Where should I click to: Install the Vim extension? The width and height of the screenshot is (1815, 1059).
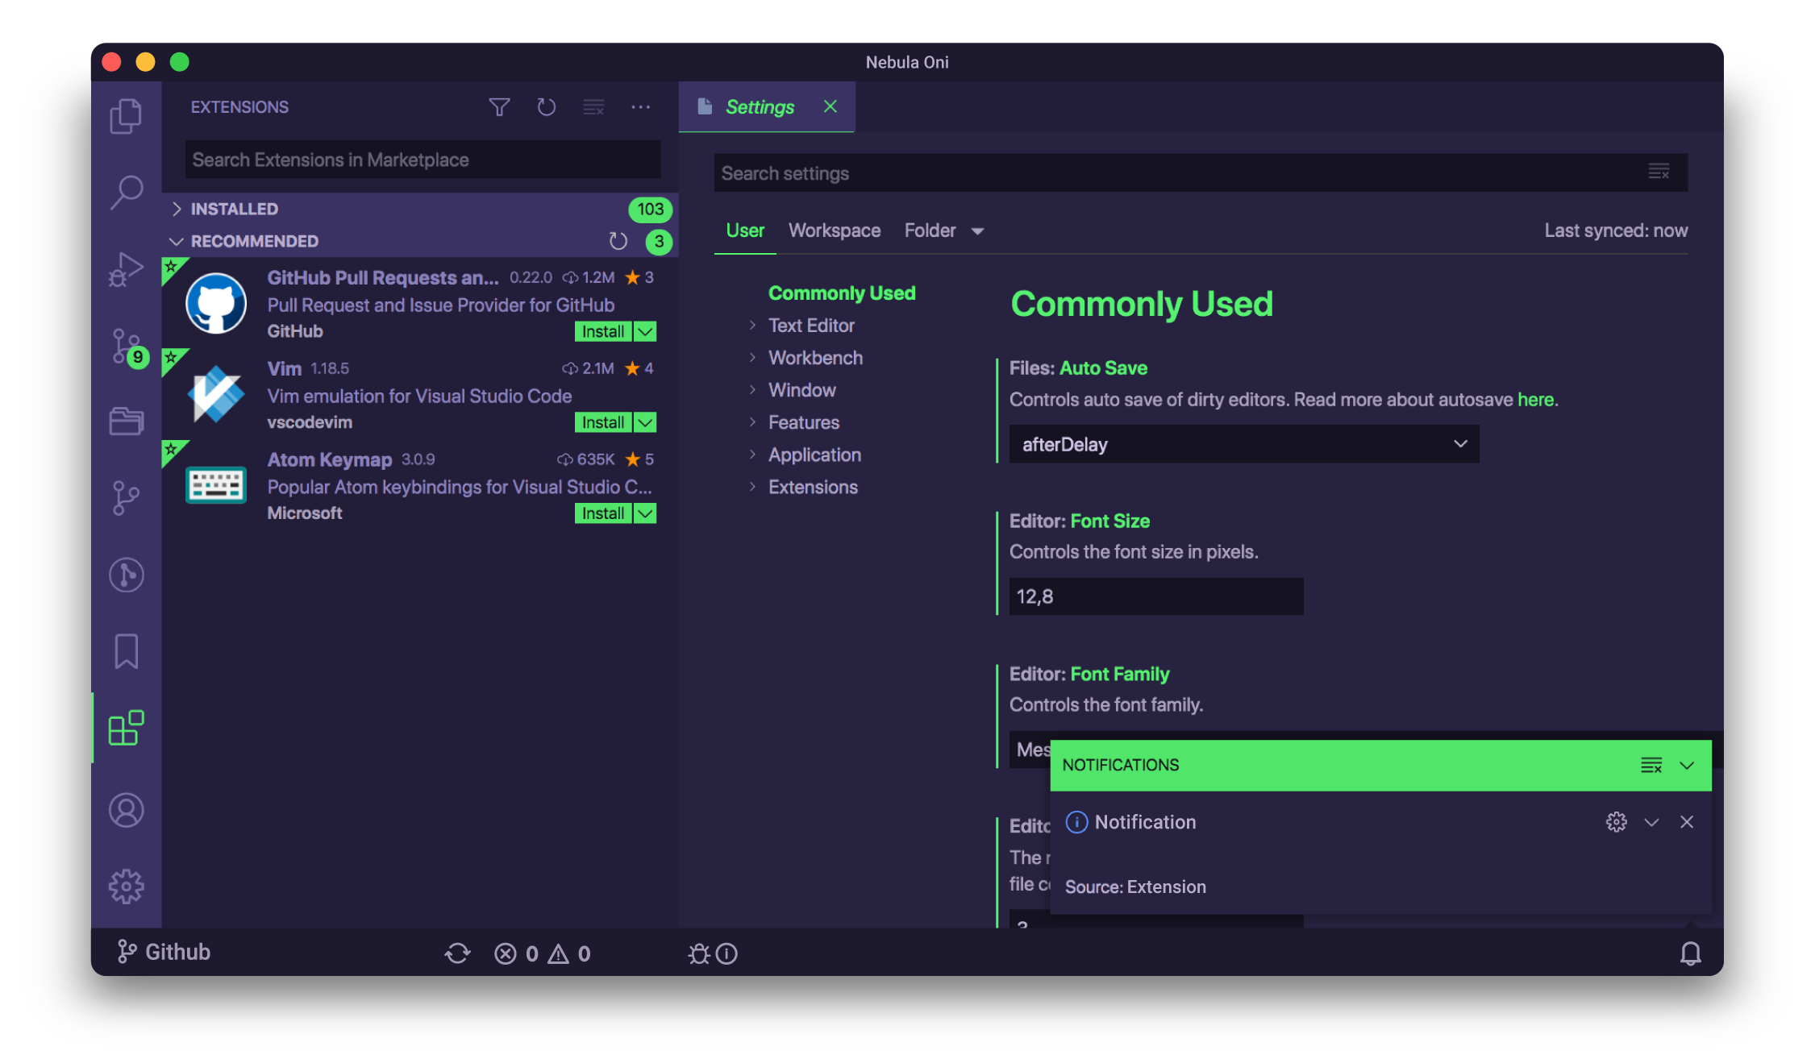(602, 422)
